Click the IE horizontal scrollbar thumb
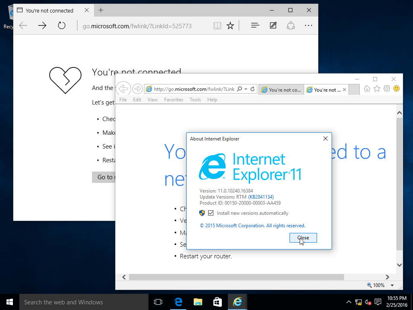The height and width of the screenshot is (310, 413). (236, 277)
